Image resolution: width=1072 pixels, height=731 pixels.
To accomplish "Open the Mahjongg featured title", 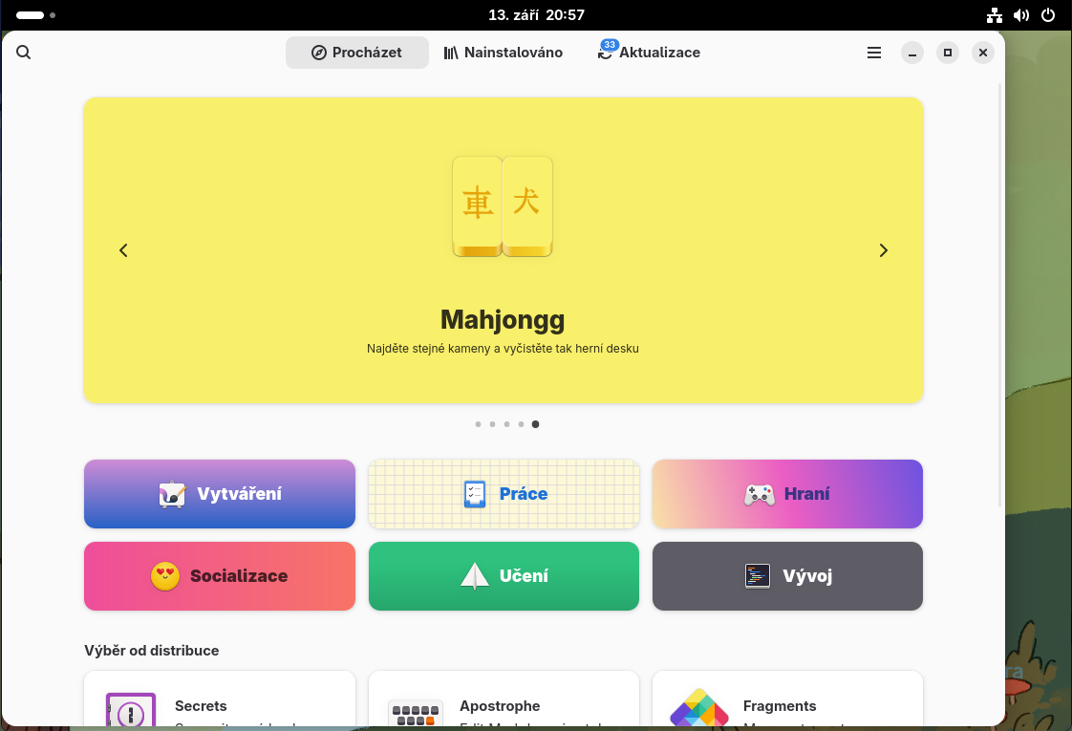I will pyautogui.click(x=503, y=319).
